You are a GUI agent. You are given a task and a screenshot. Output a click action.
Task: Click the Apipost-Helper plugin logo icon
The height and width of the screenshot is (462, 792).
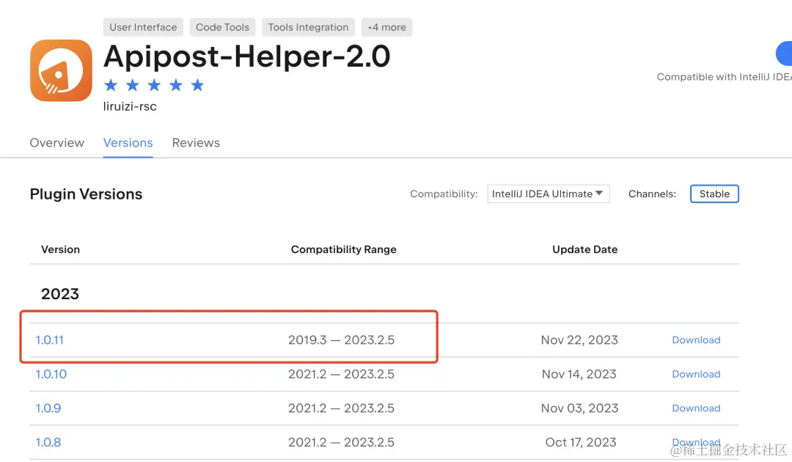(x=61, y=70)
